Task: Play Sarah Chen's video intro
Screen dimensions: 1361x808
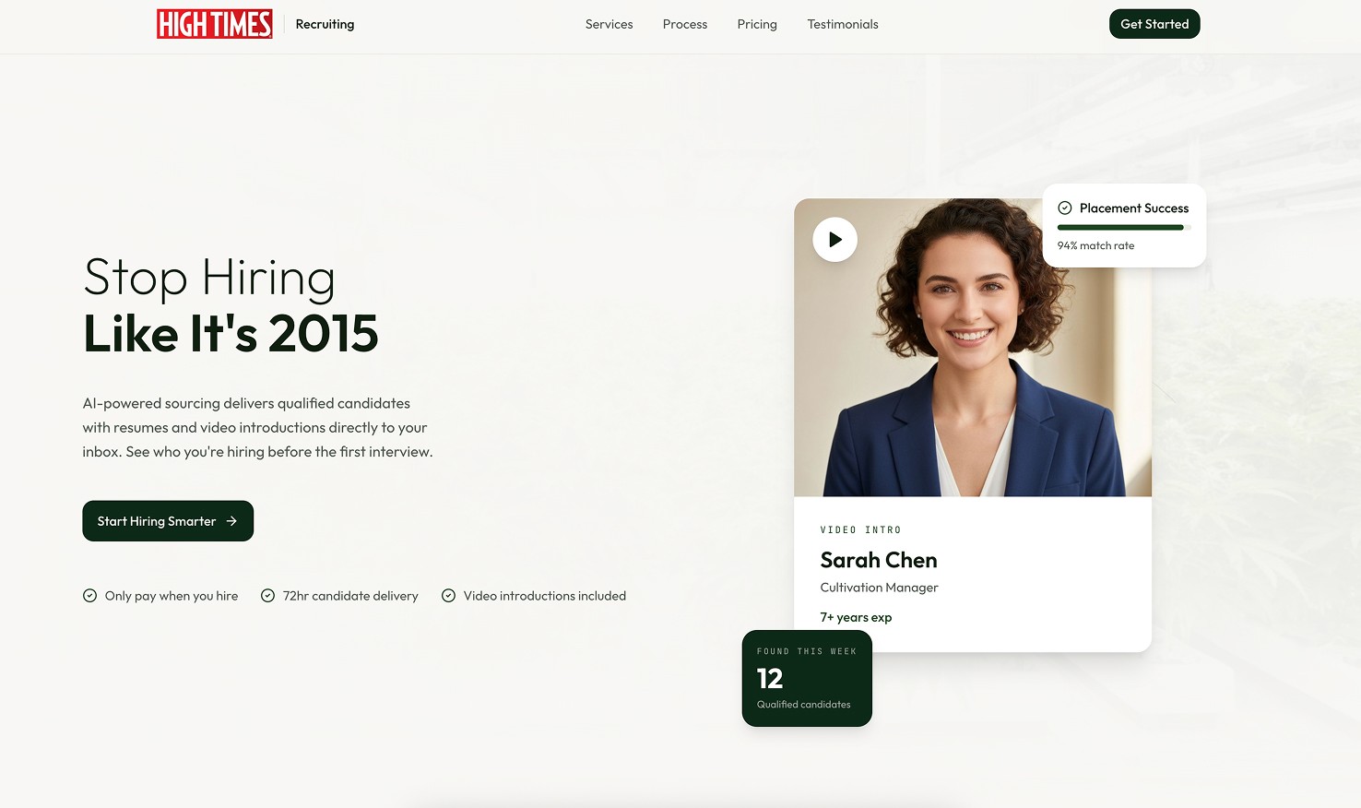Action: 834,240
